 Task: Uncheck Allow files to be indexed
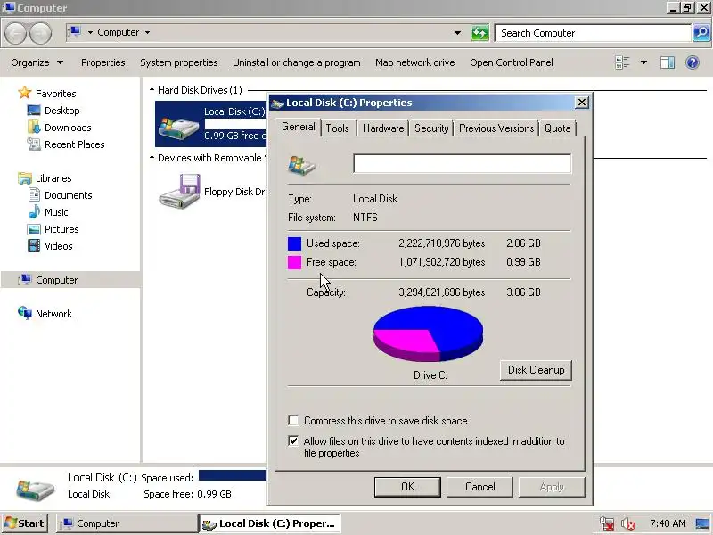(294, 440)
